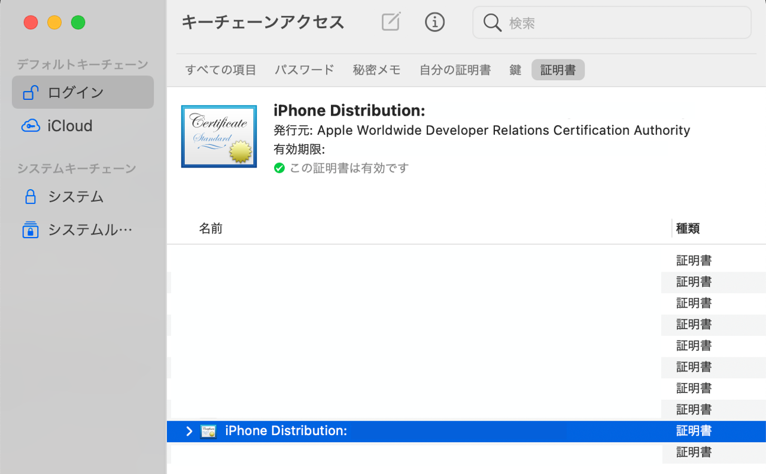Select the ログイン keychain unlock icon

pos(31,92)
